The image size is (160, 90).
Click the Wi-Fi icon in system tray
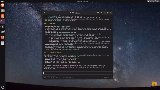click(149, 1)
